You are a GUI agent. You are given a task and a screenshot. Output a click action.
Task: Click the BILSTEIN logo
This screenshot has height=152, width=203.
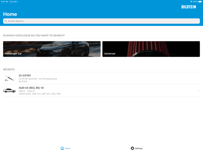click(189, 7)
